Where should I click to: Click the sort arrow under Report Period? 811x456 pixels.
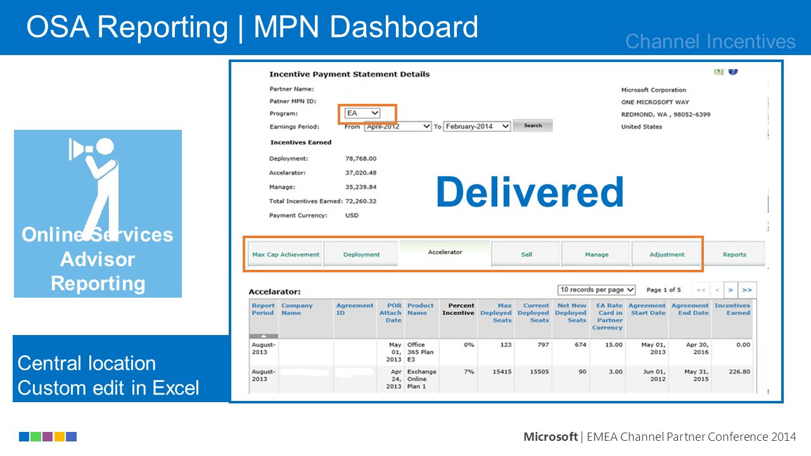pyautogui.click(x=264, y=336)
